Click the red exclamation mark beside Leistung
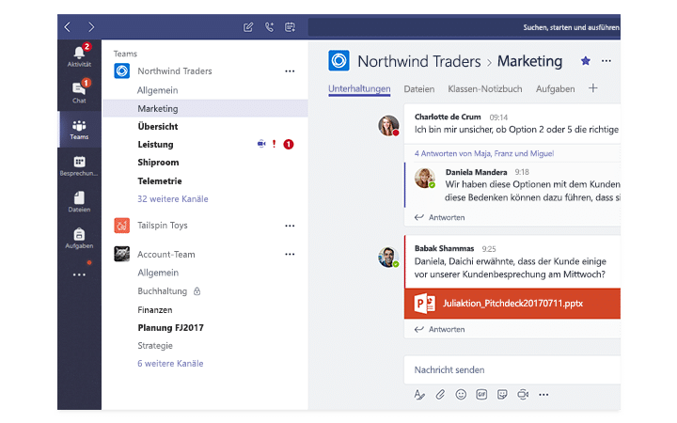 (x=275, y=144)
